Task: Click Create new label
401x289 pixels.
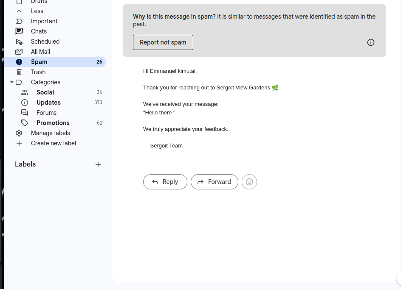Action: pyautogui.click(x=53, y=143)
